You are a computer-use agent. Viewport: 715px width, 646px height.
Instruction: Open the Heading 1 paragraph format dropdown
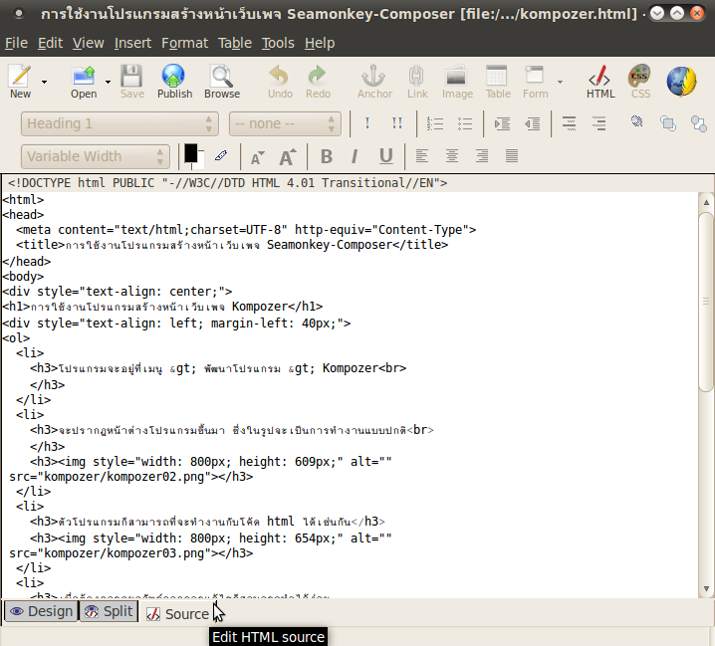coord(119,124)
